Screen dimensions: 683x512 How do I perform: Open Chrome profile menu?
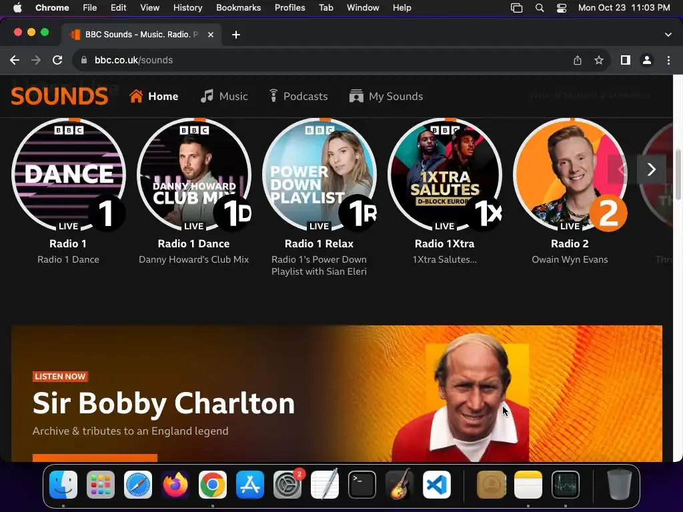647,60
